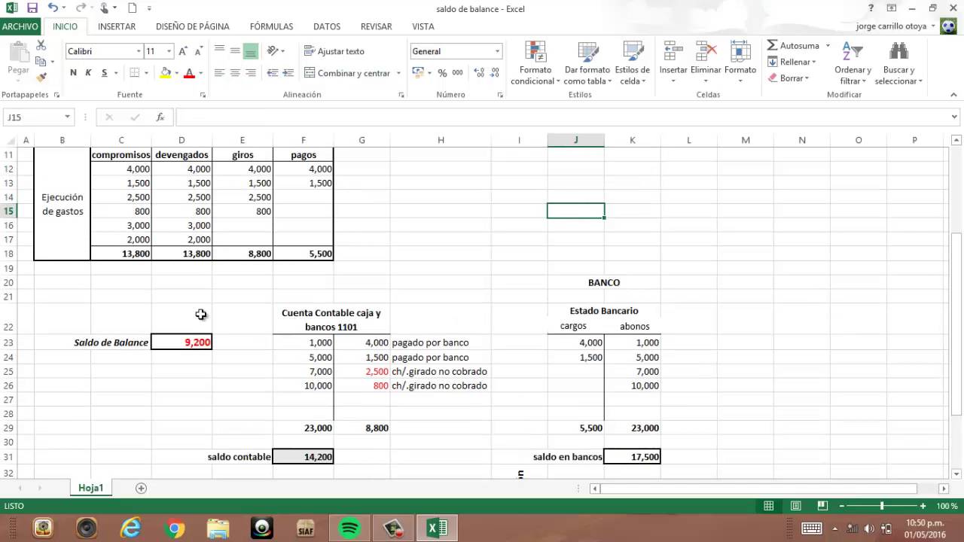The height and width of the screenshot is (542, 964).
Task: Apply percent style format
Action: click(443, 73)
